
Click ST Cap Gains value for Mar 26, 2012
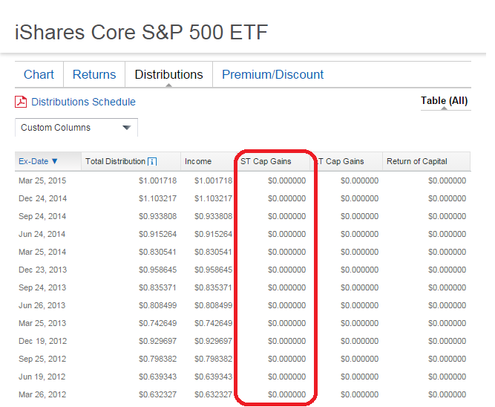point(287,394)
